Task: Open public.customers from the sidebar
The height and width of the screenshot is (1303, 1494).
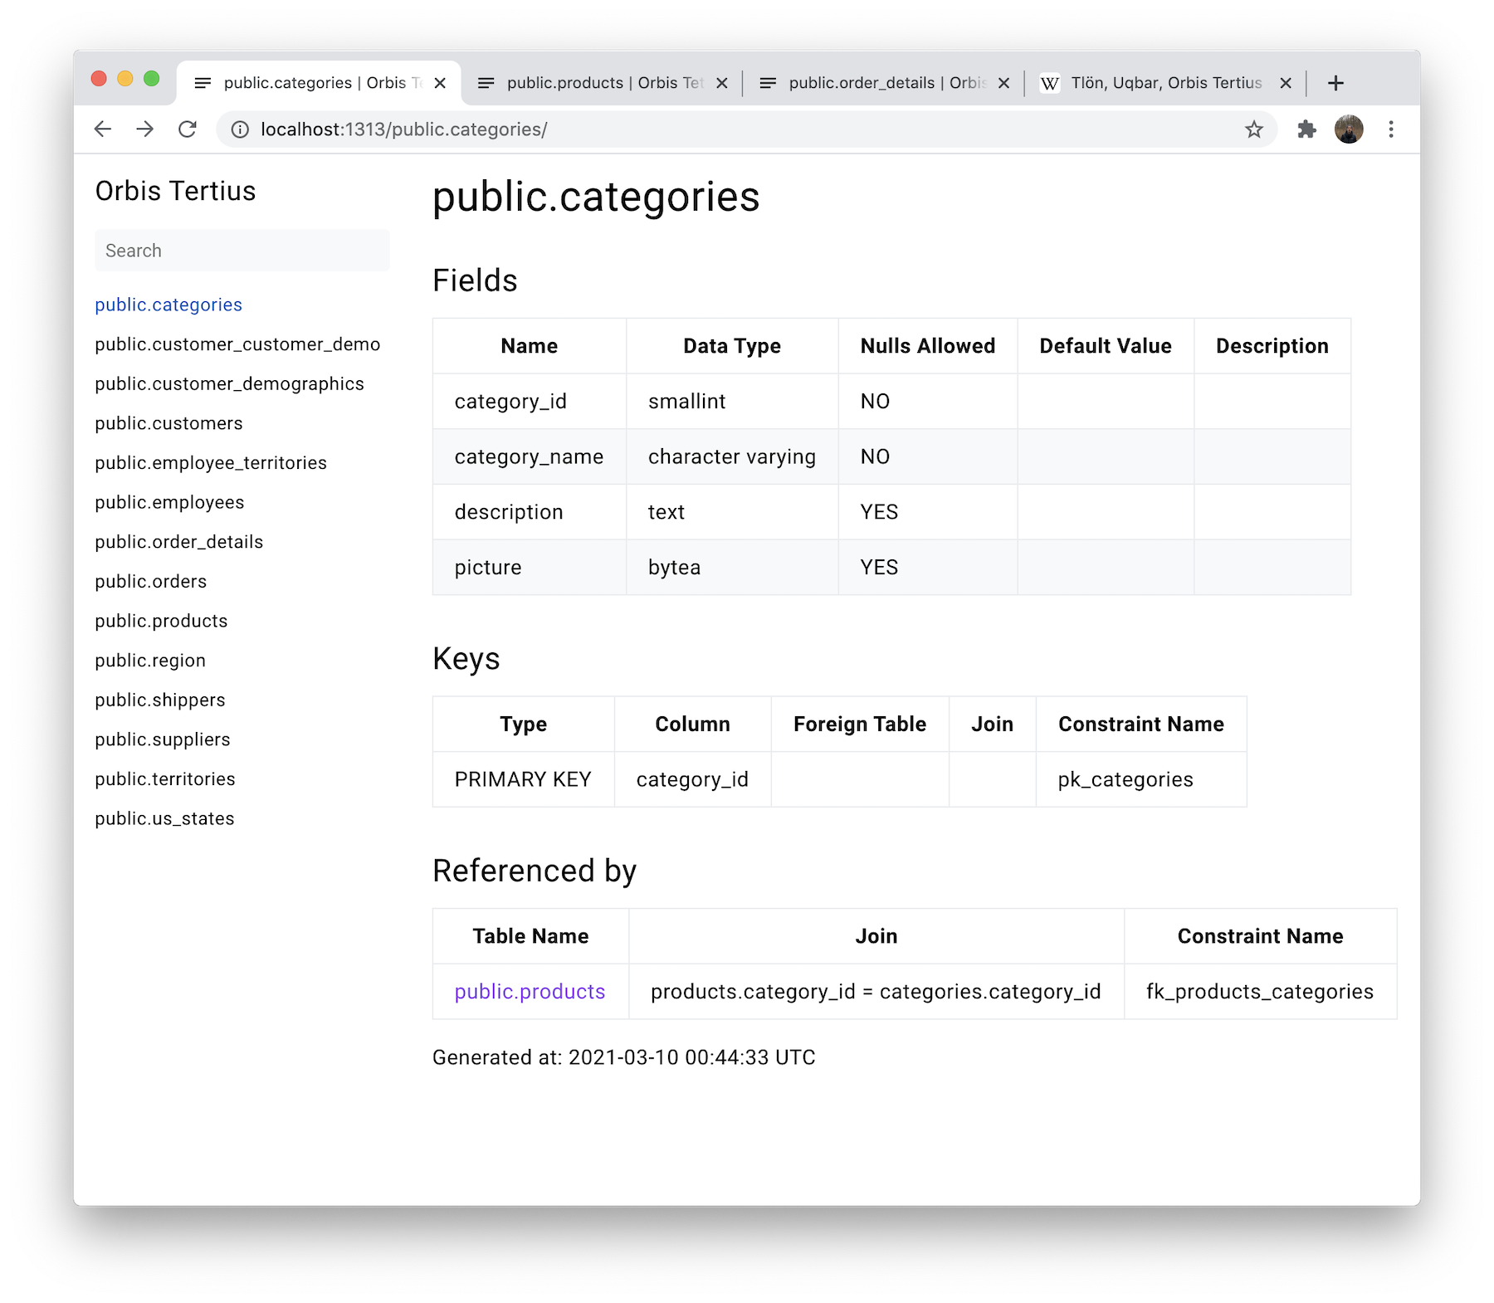Action: (168, 423)
